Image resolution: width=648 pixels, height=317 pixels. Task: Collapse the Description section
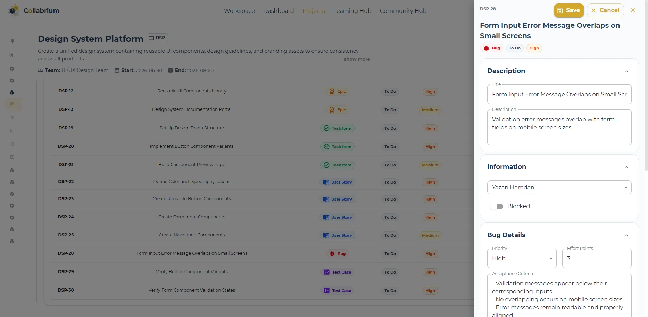627,71
